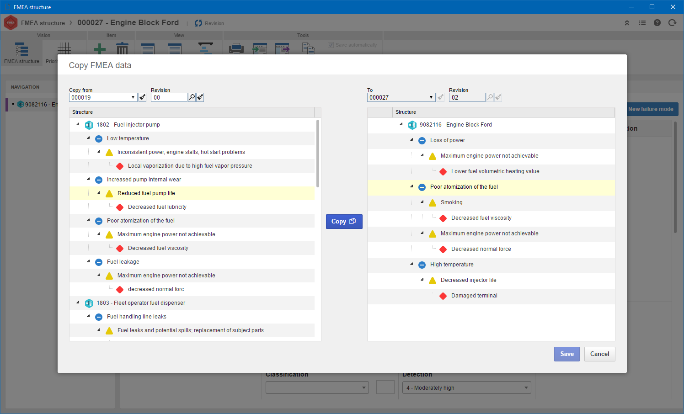Image resolution: width=684 pixels, height=414 pixels.
Task: Click the red diamond icon for Decreased fuel lubricity
Action: pyautogui.click(x=120, y=207)
